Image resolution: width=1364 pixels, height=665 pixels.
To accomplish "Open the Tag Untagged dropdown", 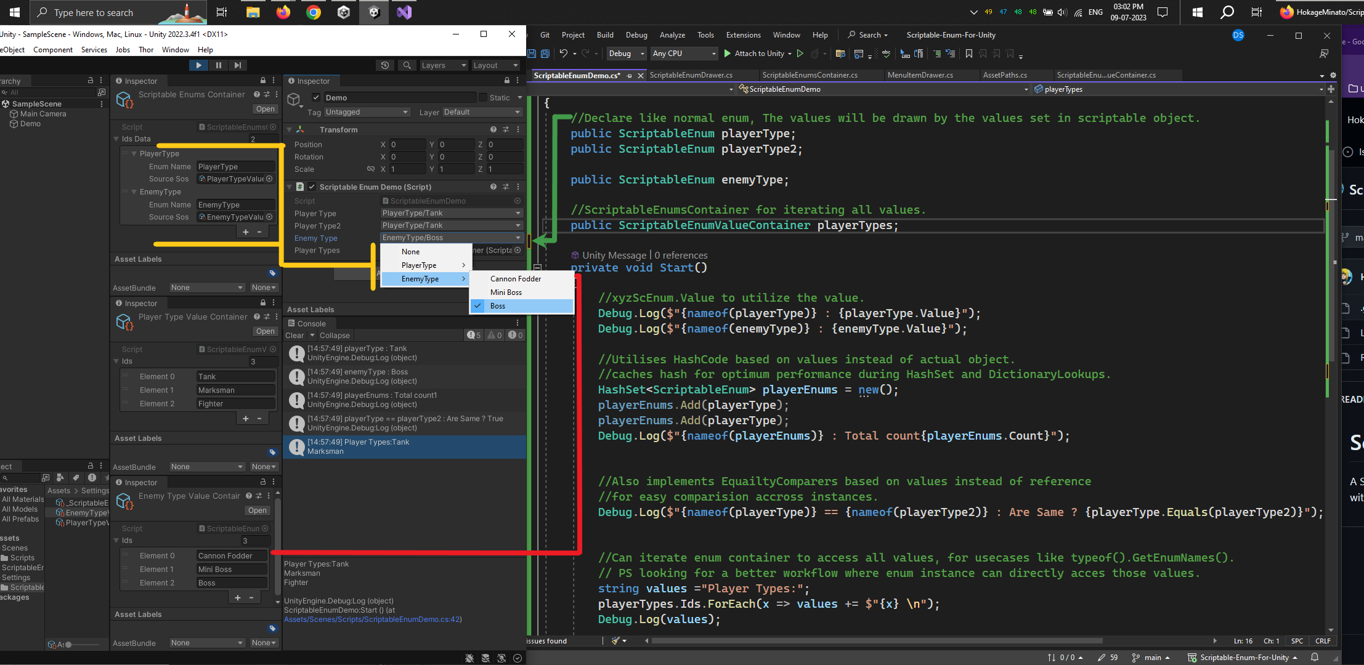I will pos(367,112).
